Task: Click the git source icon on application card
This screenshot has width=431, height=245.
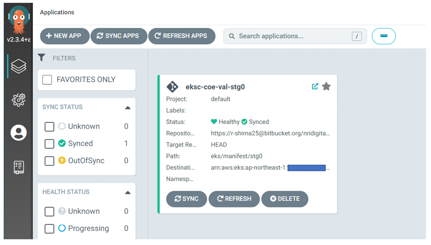Action: pyautogui.click(x=172, y=87)
